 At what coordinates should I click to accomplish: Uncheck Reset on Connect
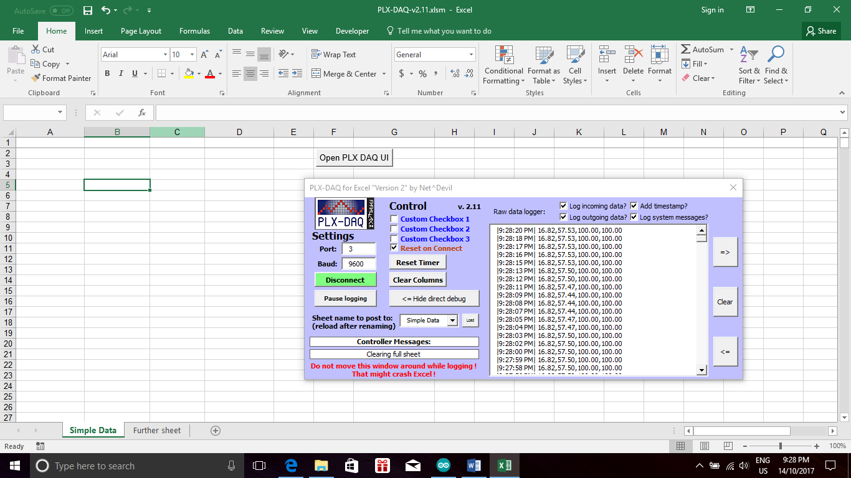pos(394,248)
